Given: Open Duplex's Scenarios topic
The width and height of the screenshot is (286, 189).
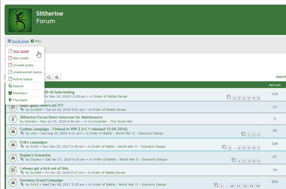Looking at the screenshot, I should (x=35, y=155).
